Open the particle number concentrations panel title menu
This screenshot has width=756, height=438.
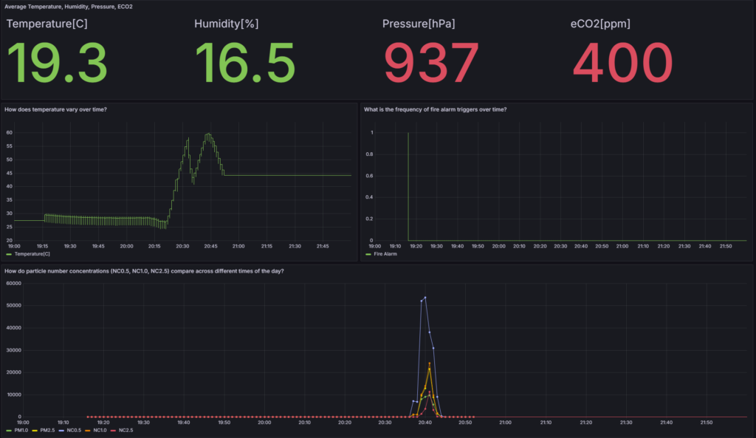(x=145, y=271)
